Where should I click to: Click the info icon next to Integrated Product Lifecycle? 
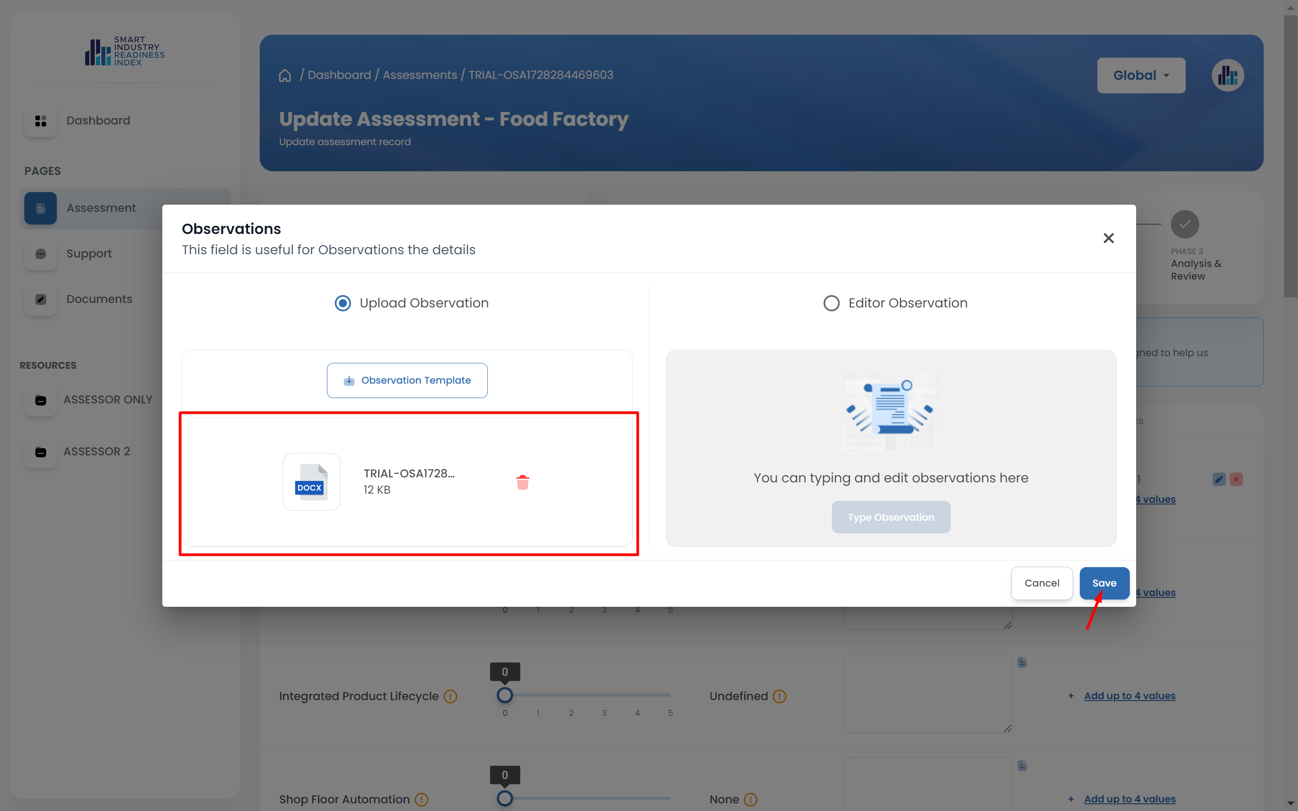coord(450,696)
